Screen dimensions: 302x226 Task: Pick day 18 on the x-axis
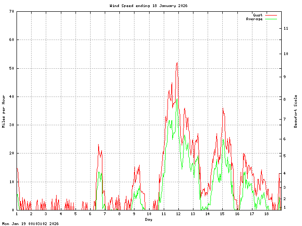click(266, 214)
